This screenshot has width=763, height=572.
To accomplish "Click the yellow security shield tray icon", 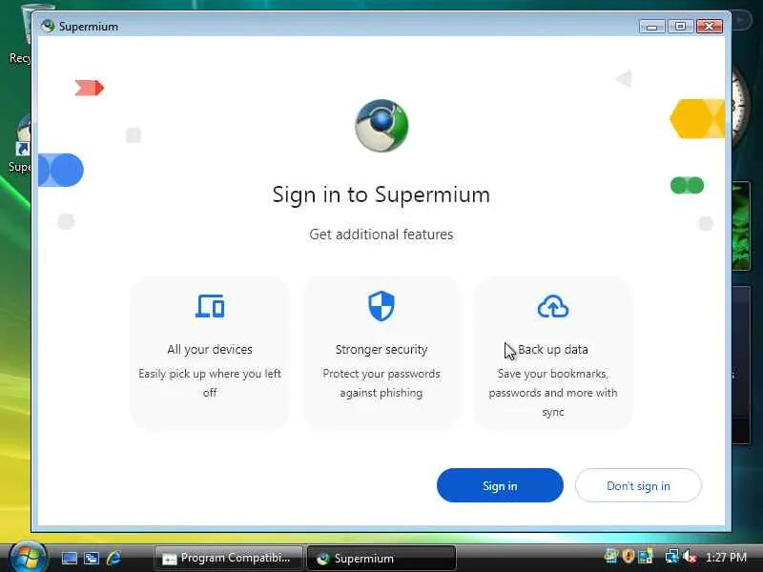I will [x=629, y=556].
